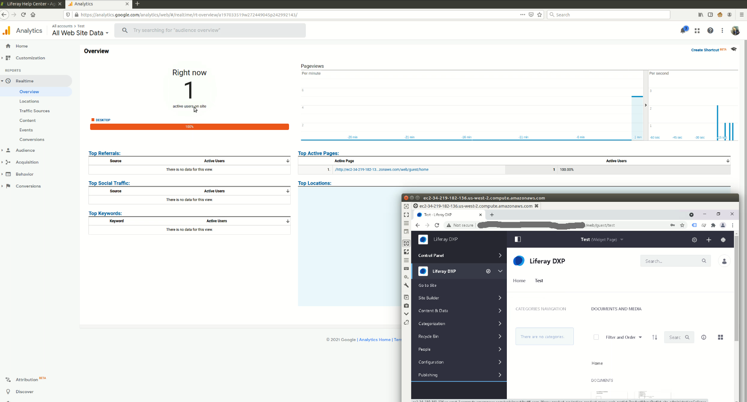Toggle Liferay product menu panel icon
Image resolution: width=747 pixels, height=402 pixels.
click(518, 239)
